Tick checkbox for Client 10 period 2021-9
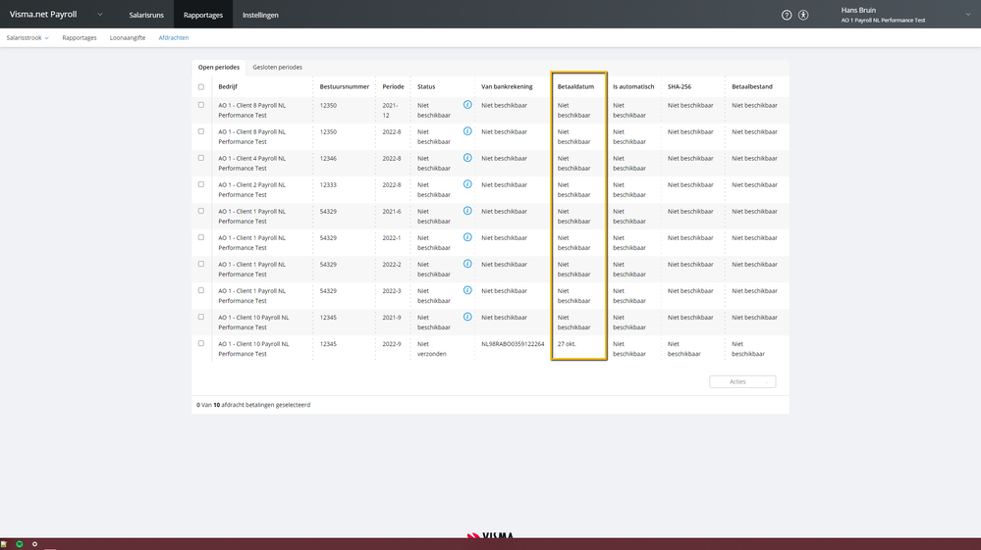Image resolution: width=981 pixels, height=550 pixels. (201, 317)
